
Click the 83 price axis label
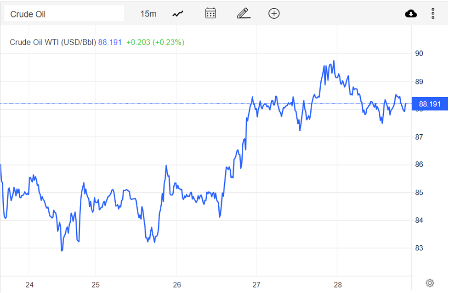click(419, 248)
